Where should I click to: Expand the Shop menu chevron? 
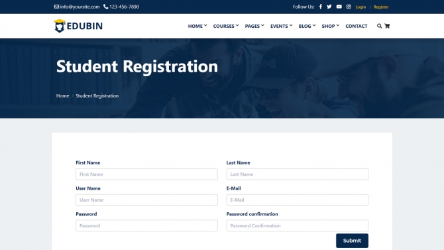click(x=338, y=25)
